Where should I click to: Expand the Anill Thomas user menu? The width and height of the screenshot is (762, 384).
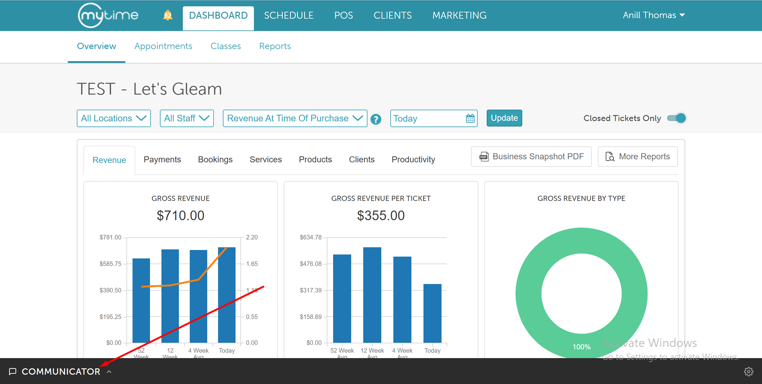(654, 15)
